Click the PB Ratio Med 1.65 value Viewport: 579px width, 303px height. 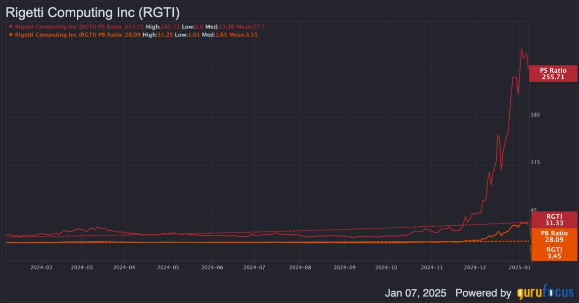[x=221, y=35]
